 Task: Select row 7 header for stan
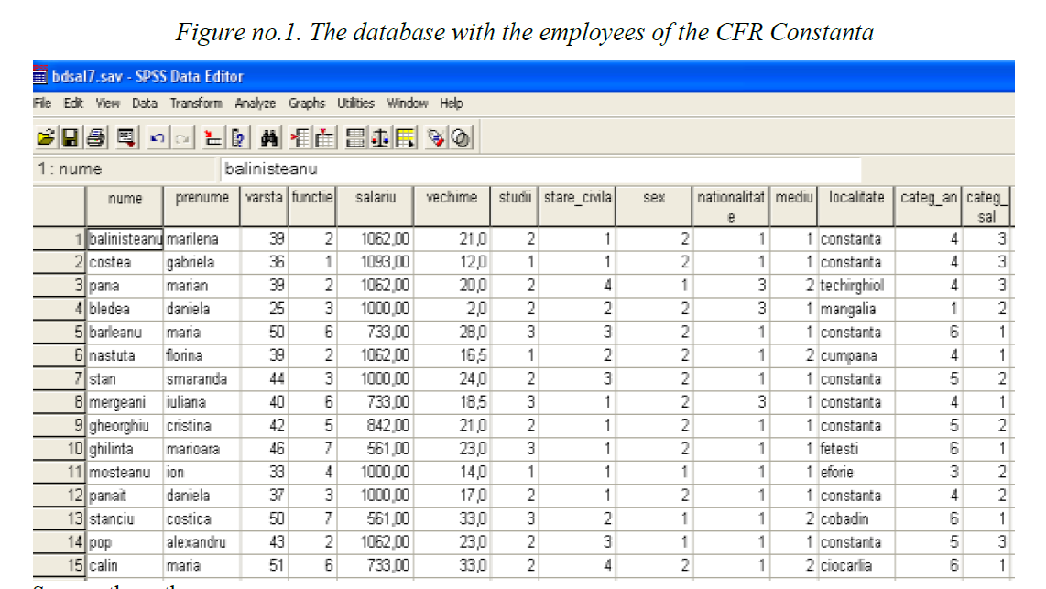[60, 378]
